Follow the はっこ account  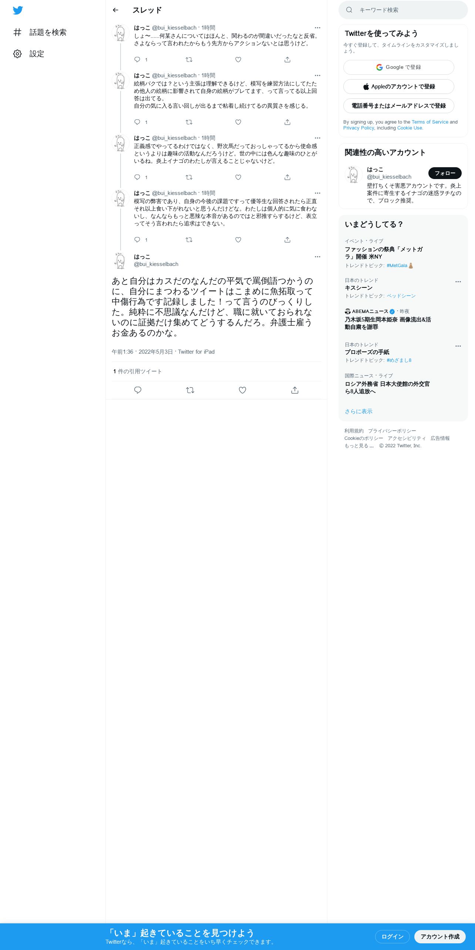[x=445, y=173]
